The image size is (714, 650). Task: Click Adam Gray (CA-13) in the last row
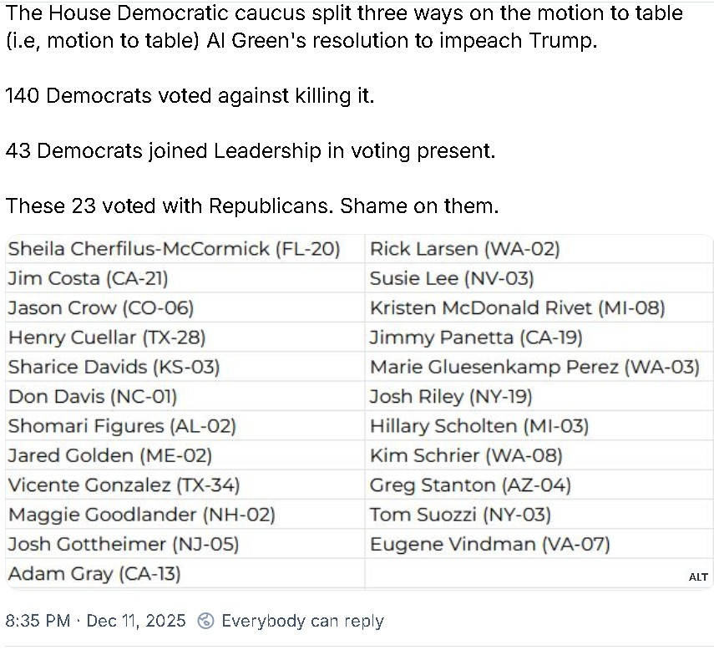(94, 574)
